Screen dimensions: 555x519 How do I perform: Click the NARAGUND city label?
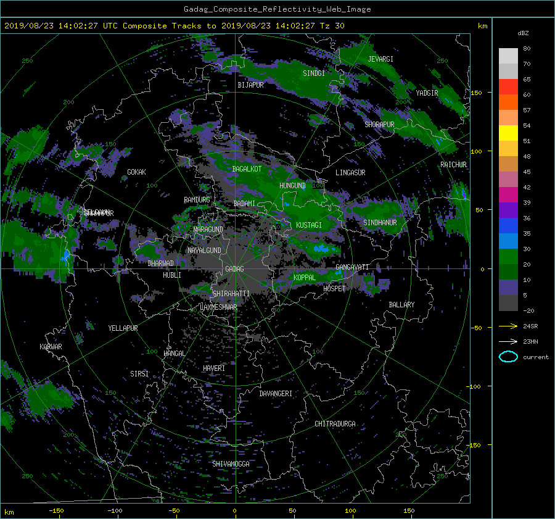208,230
